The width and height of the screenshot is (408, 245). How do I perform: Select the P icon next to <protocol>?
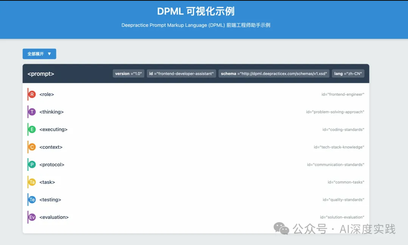coord(32,164)
